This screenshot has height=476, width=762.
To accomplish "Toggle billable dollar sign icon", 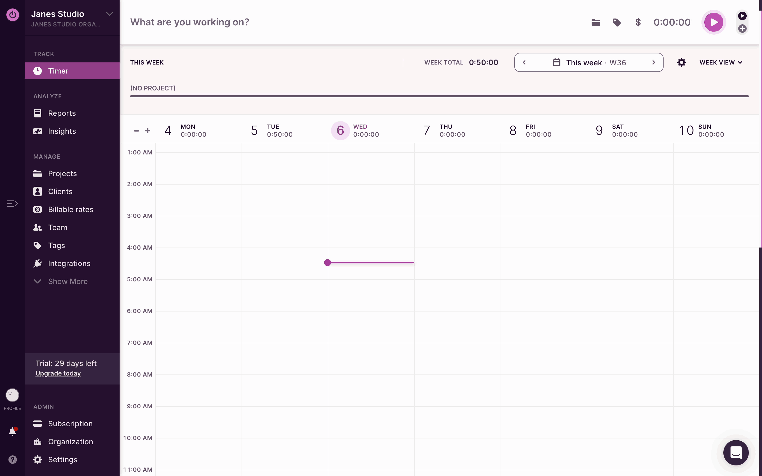I will (638, 22).
